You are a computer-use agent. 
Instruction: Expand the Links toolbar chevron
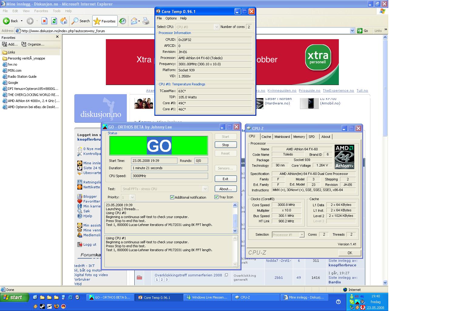pyautogui.click(x=386, y=30)
